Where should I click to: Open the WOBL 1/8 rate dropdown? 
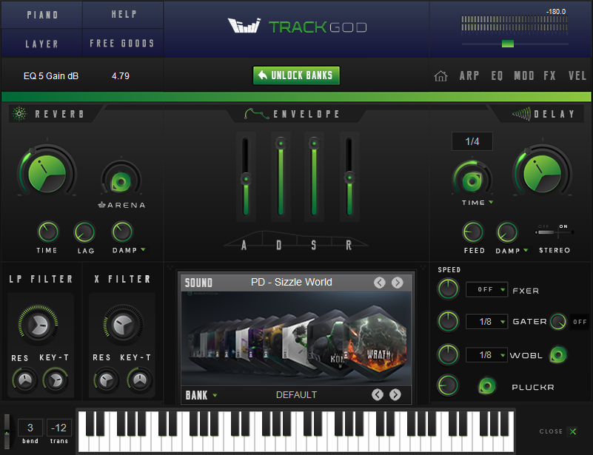point(486,355)
